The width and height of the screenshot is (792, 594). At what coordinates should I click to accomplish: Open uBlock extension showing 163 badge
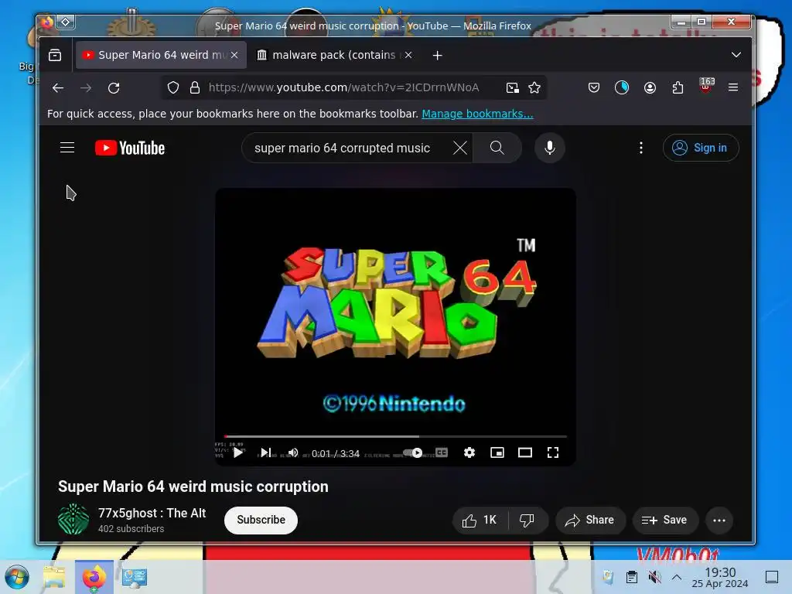click(706, 86)
